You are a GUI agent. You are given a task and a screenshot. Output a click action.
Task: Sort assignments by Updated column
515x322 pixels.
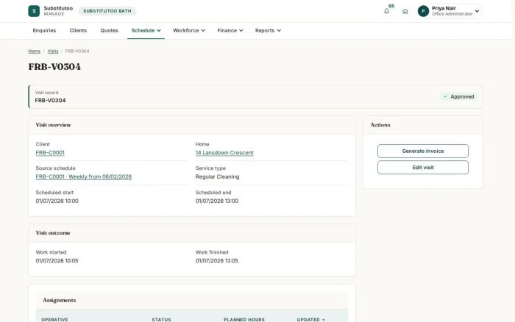coord(310,320)
